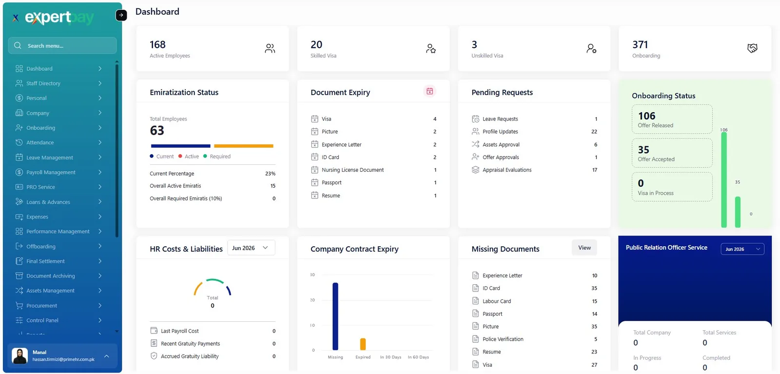Click the Expenses icon in sidebar

click(x=19, y=217)
